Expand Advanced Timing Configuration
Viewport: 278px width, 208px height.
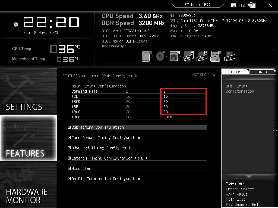(103, 148)
